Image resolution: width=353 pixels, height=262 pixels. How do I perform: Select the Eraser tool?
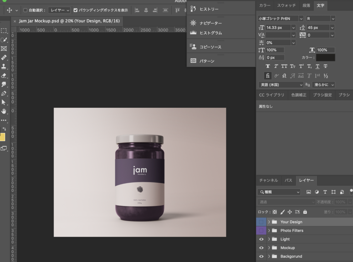point(4,76)
